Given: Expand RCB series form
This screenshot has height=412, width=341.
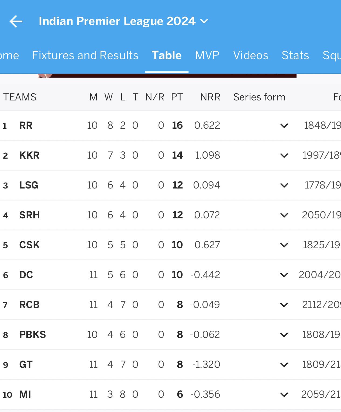Looking at the screenshot, I should click(x=284, y=305).
